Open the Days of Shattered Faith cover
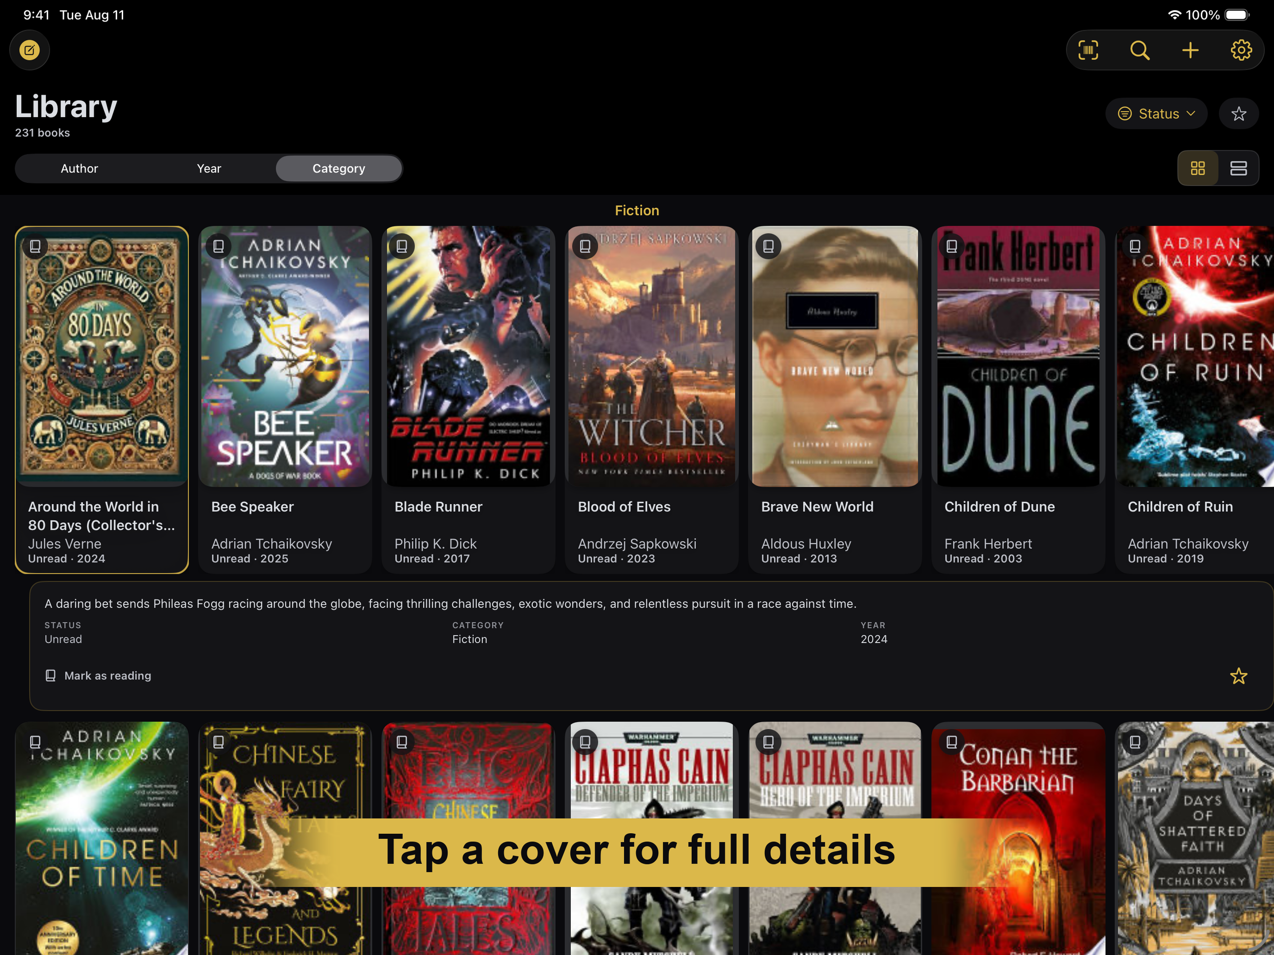Screen dimensions: 1274x955 (1195, 838)
